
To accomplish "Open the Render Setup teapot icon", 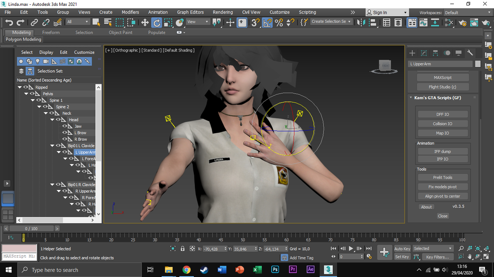I will 463,22.
